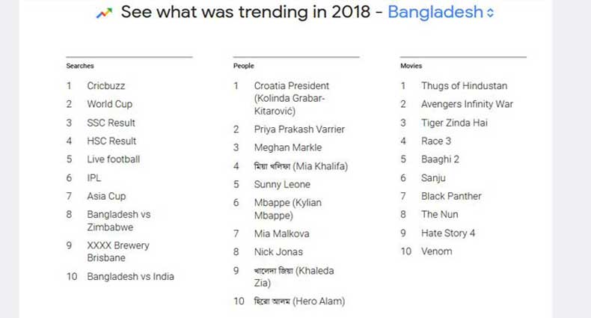The width and height of the screenshot is (591, 318).
Task: Open Priya Prakash Varrier in People
Action: (x=299, y=129)
